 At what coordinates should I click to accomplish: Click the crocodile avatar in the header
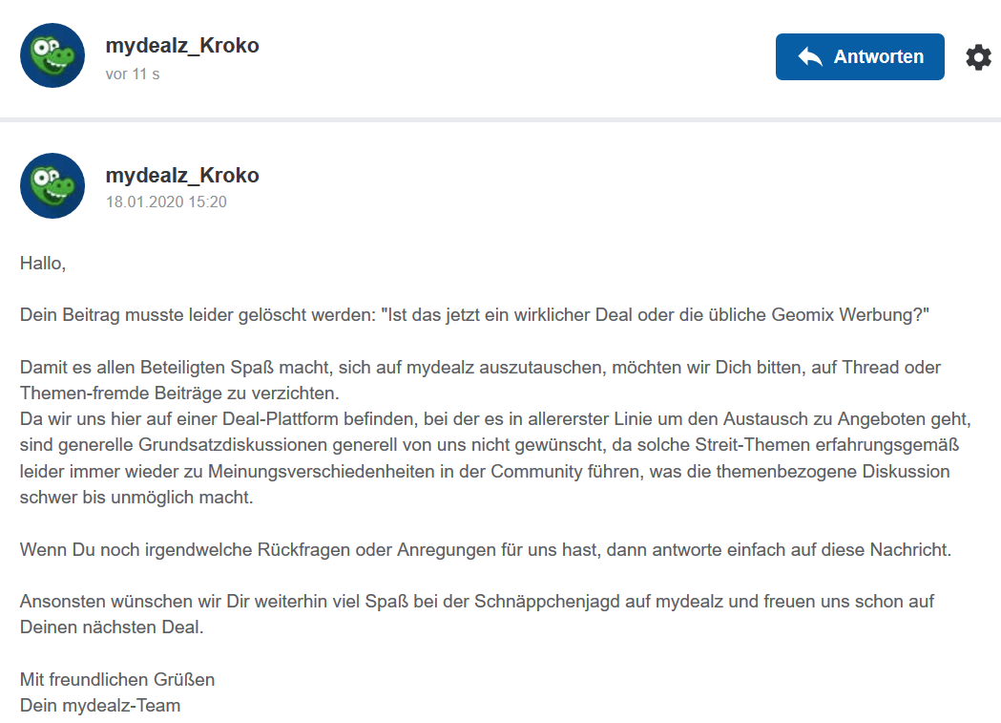[x=52, y=55]
